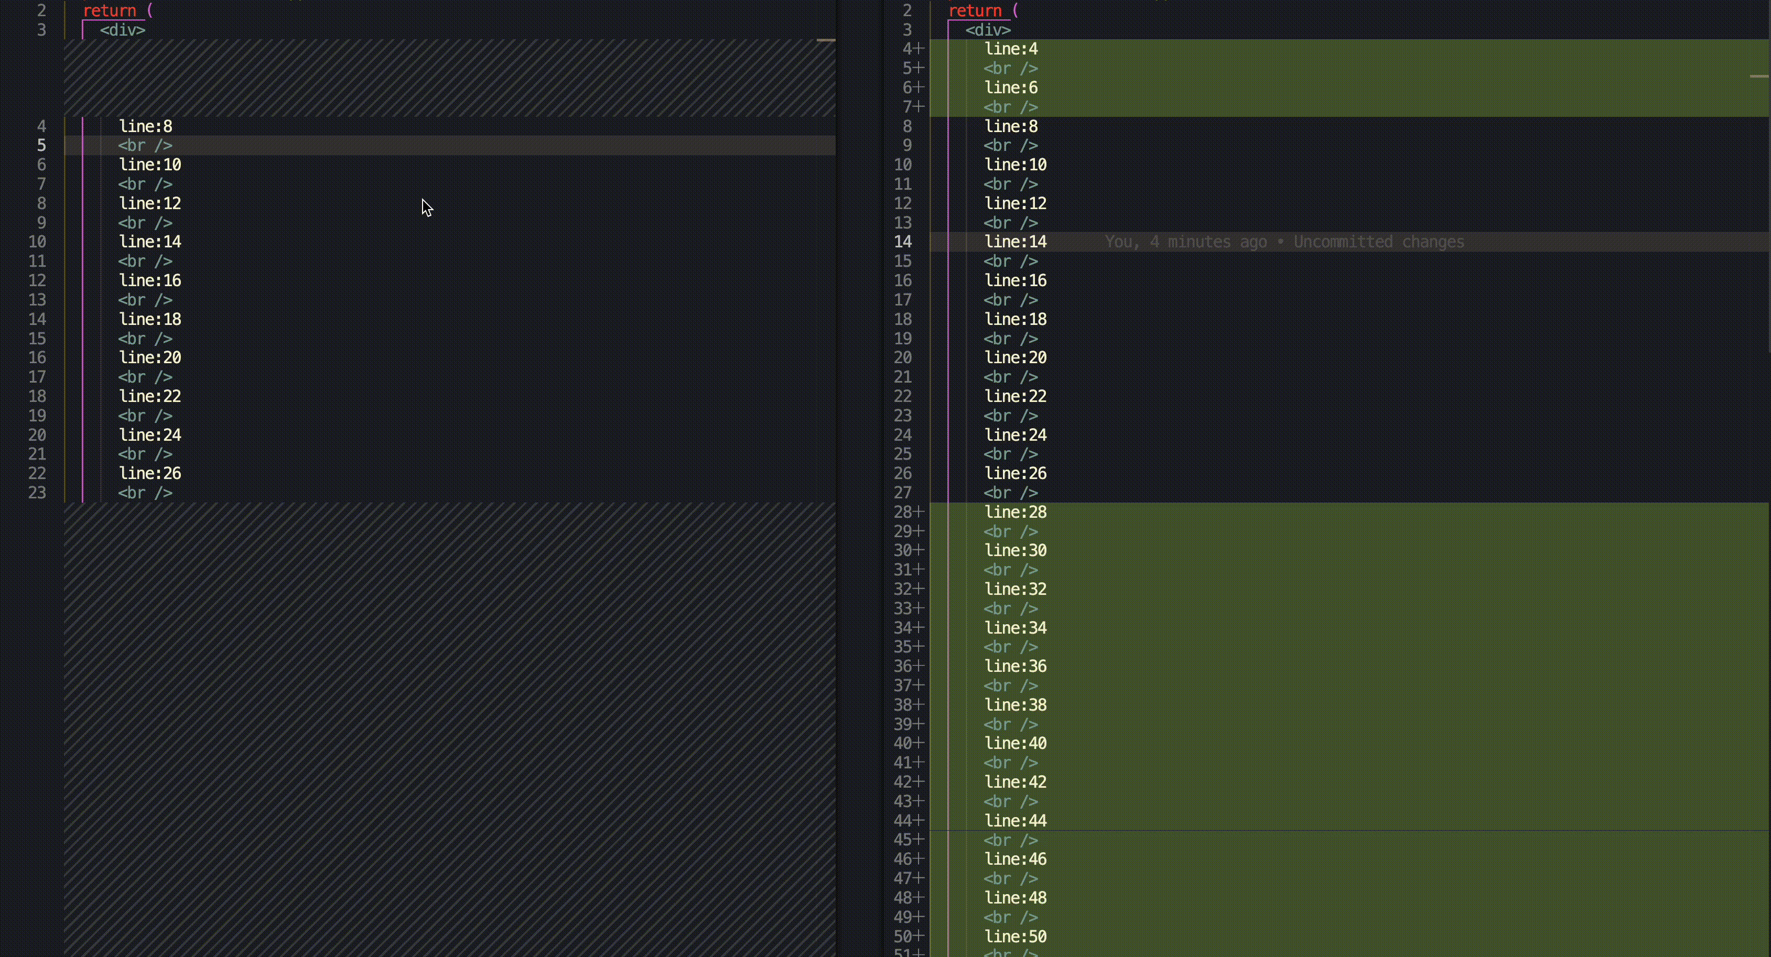Click 'line:24' in the right diff pane

coord(1016,435)
